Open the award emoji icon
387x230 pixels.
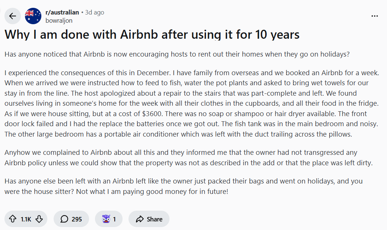tap(106, 219)
